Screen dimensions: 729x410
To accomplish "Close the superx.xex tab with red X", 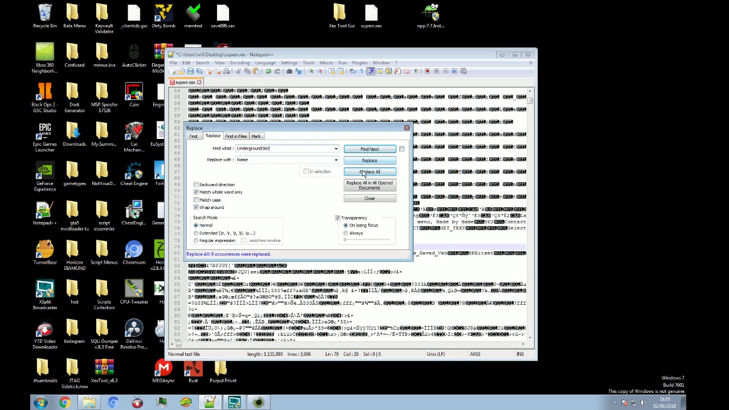I will (199, 83).
